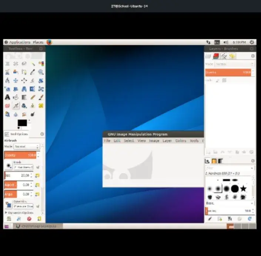Viewport: 261px width, 256px height.
Task: Open the Layer menu
Action: [167, 141]
